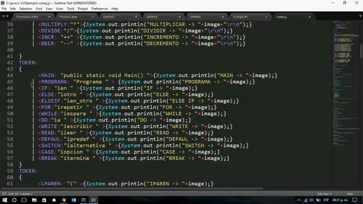363x204 pixels.
Task: Click the PROGRAMA token on line 45
Action: click(x=54, y=82)
